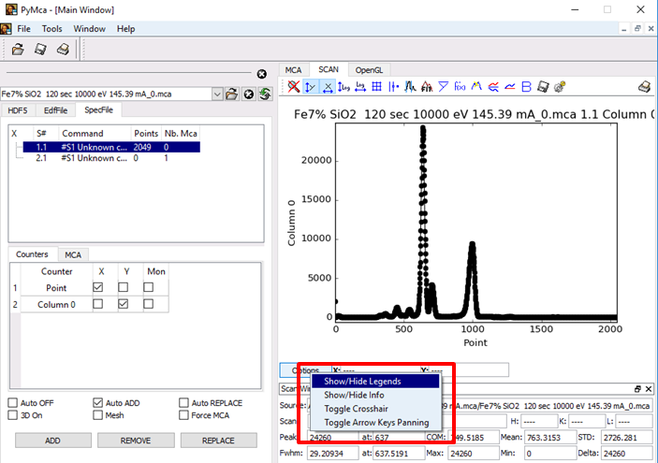The height and width of the screenshot is (463, 658).
Task: Switch to the MCA tab beside Counters
Action: tap(73, 254)
